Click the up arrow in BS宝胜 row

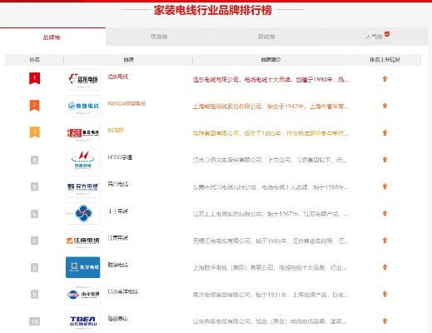pyautogui.click(x=385, y=132)
